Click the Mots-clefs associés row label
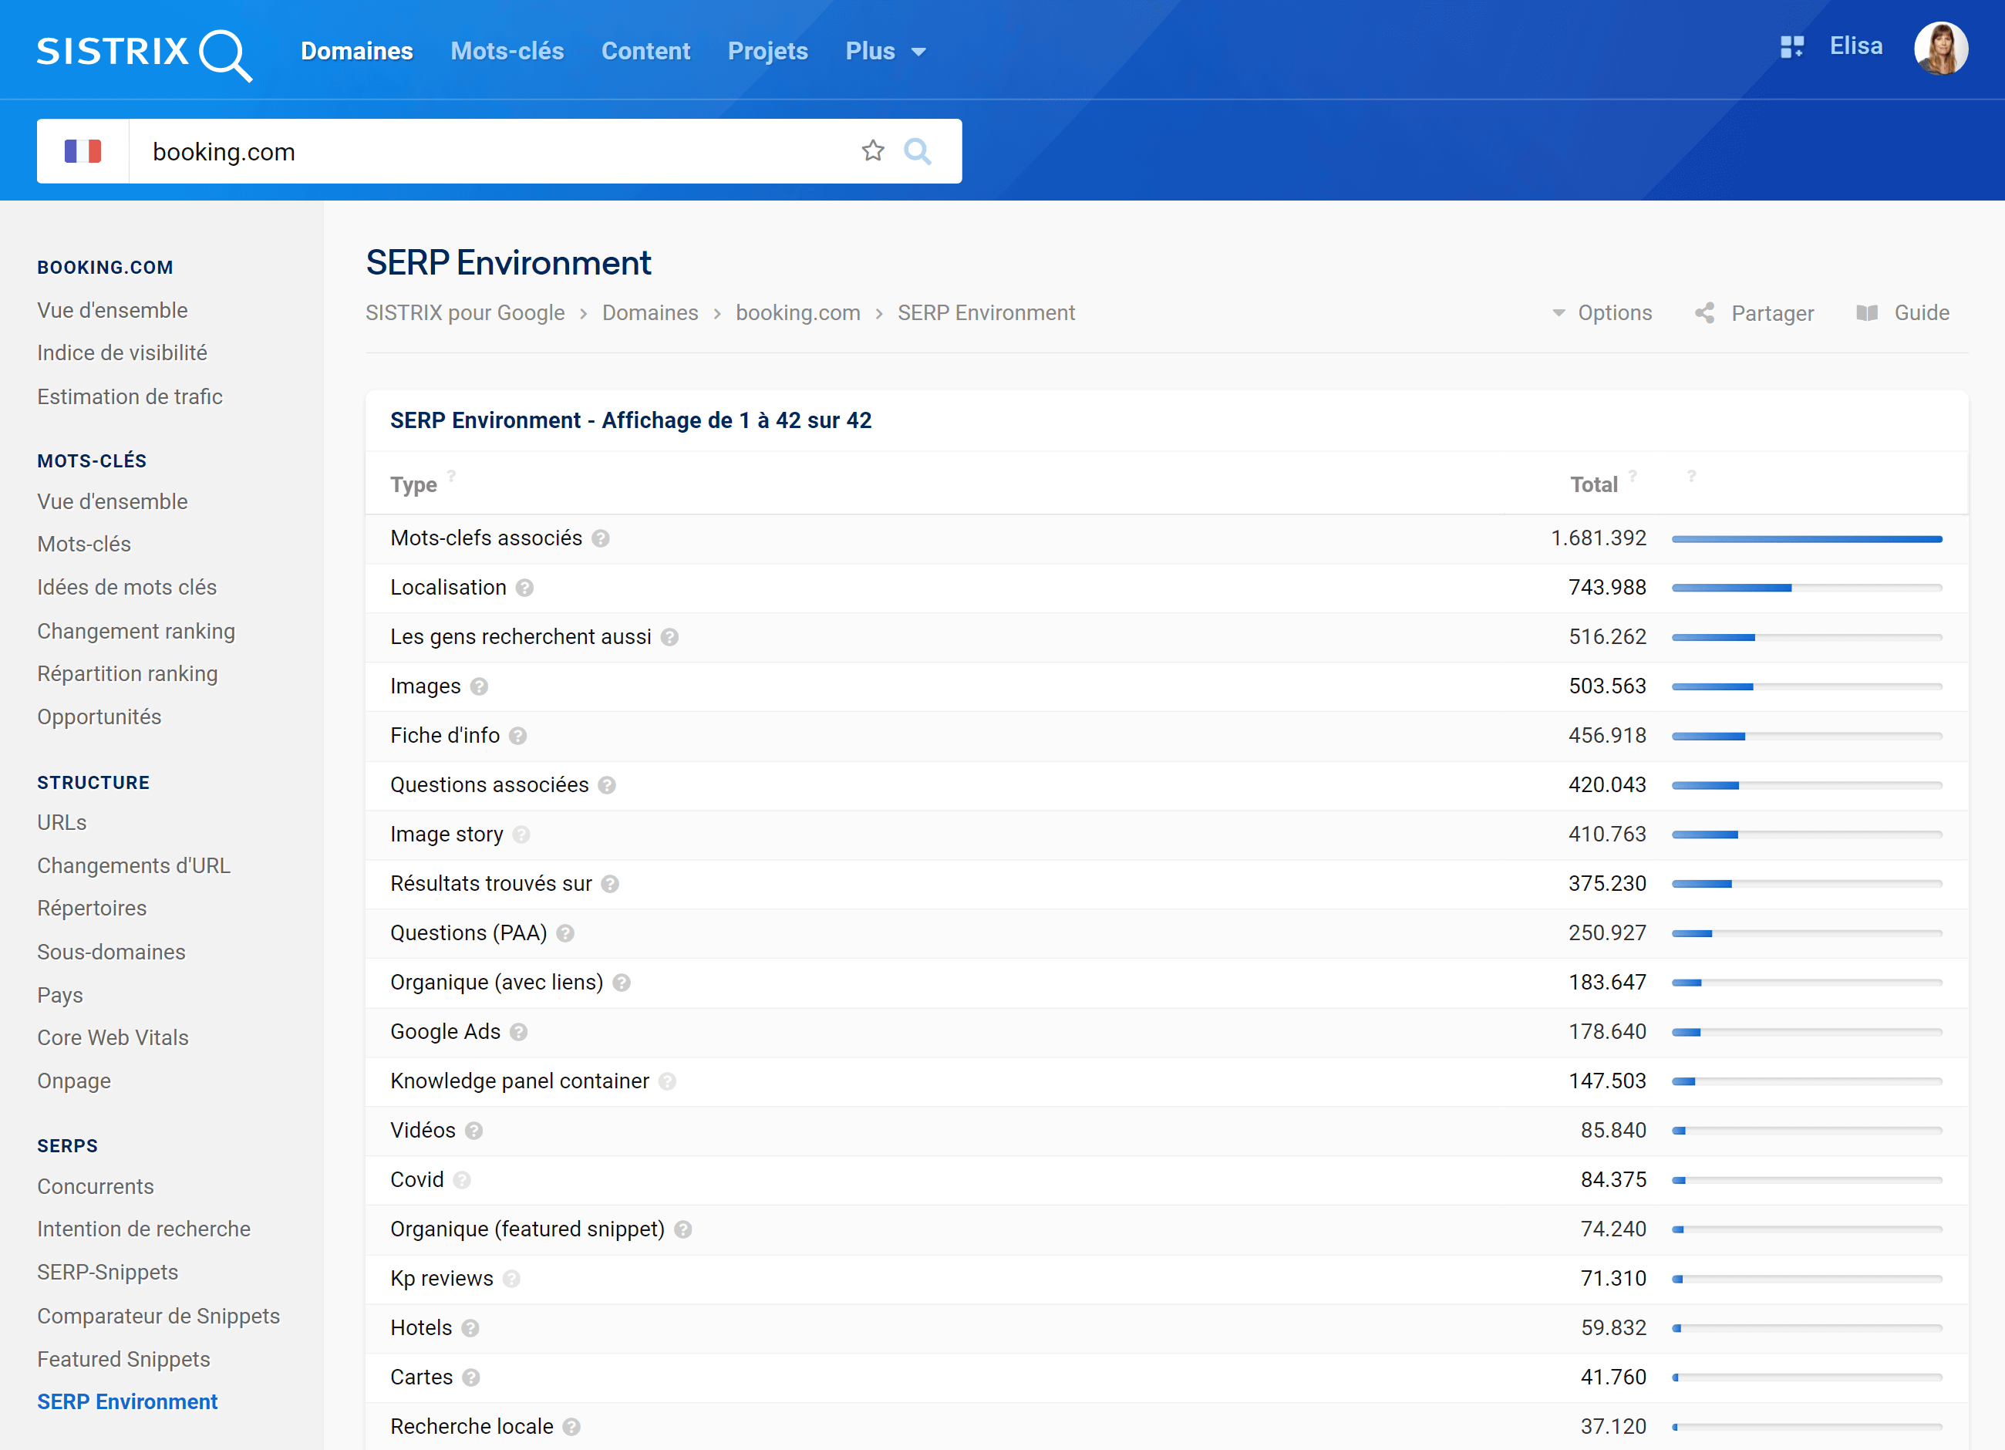 [x=487, y=538]
